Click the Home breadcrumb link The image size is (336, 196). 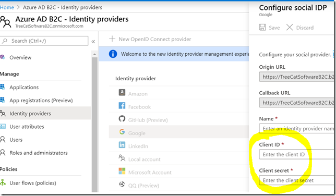tap(7, 7)
